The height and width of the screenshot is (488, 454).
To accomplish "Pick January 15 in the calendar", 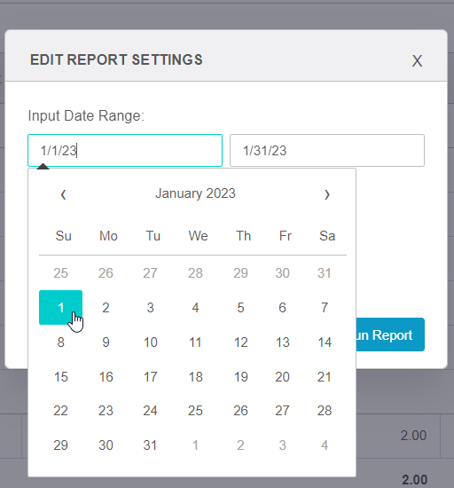I will pos(60,376).
